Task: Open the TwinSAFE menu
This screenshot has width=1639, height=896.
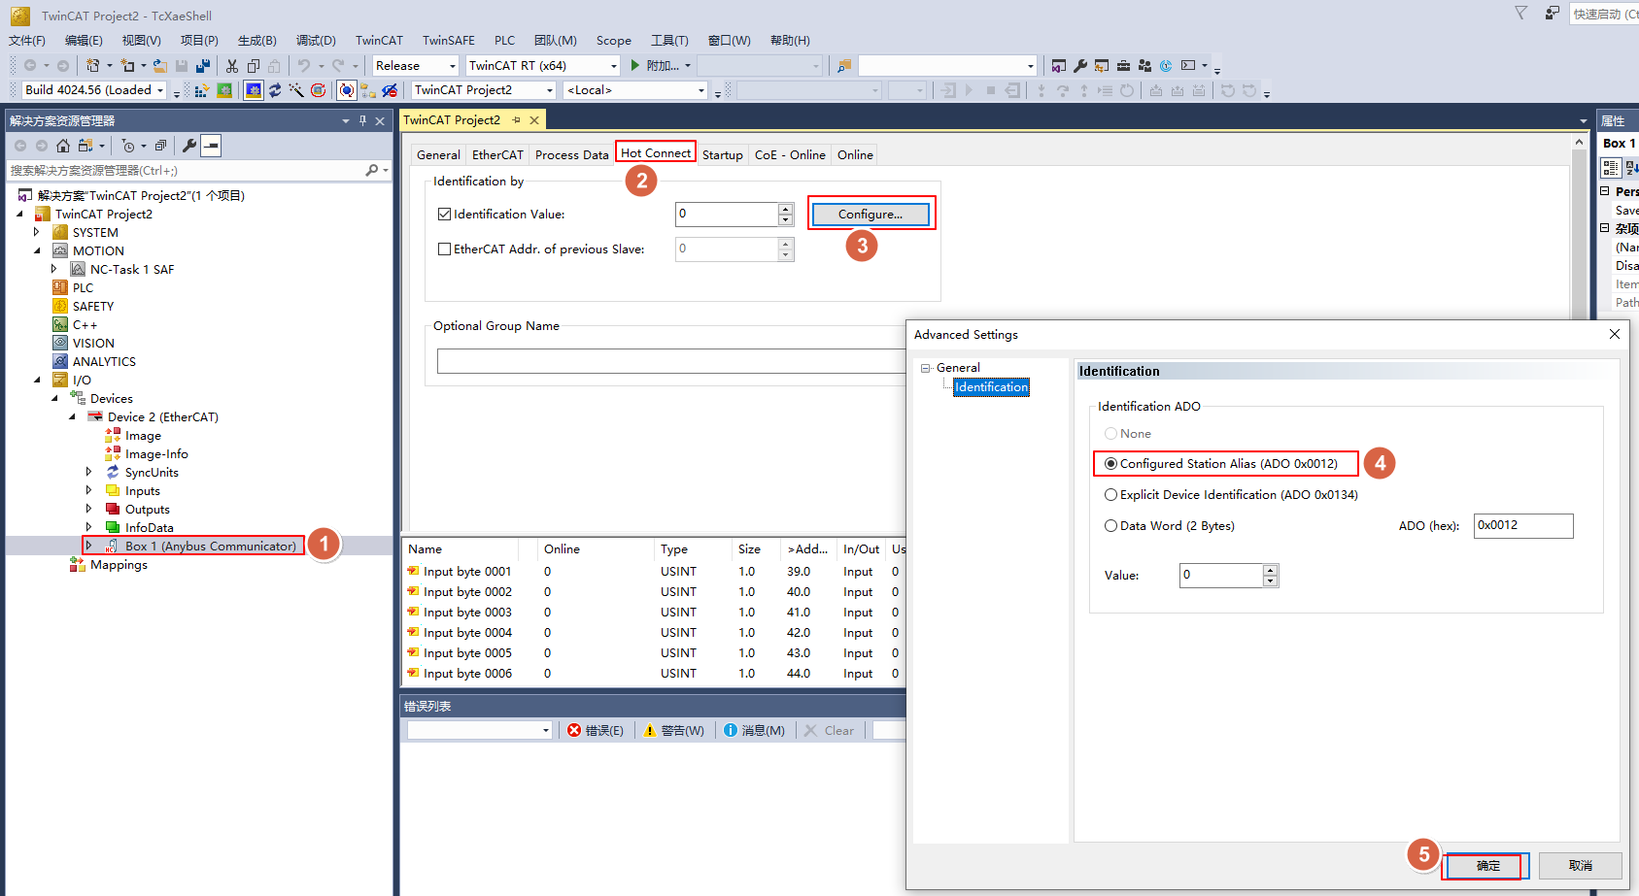Action: 448,40
